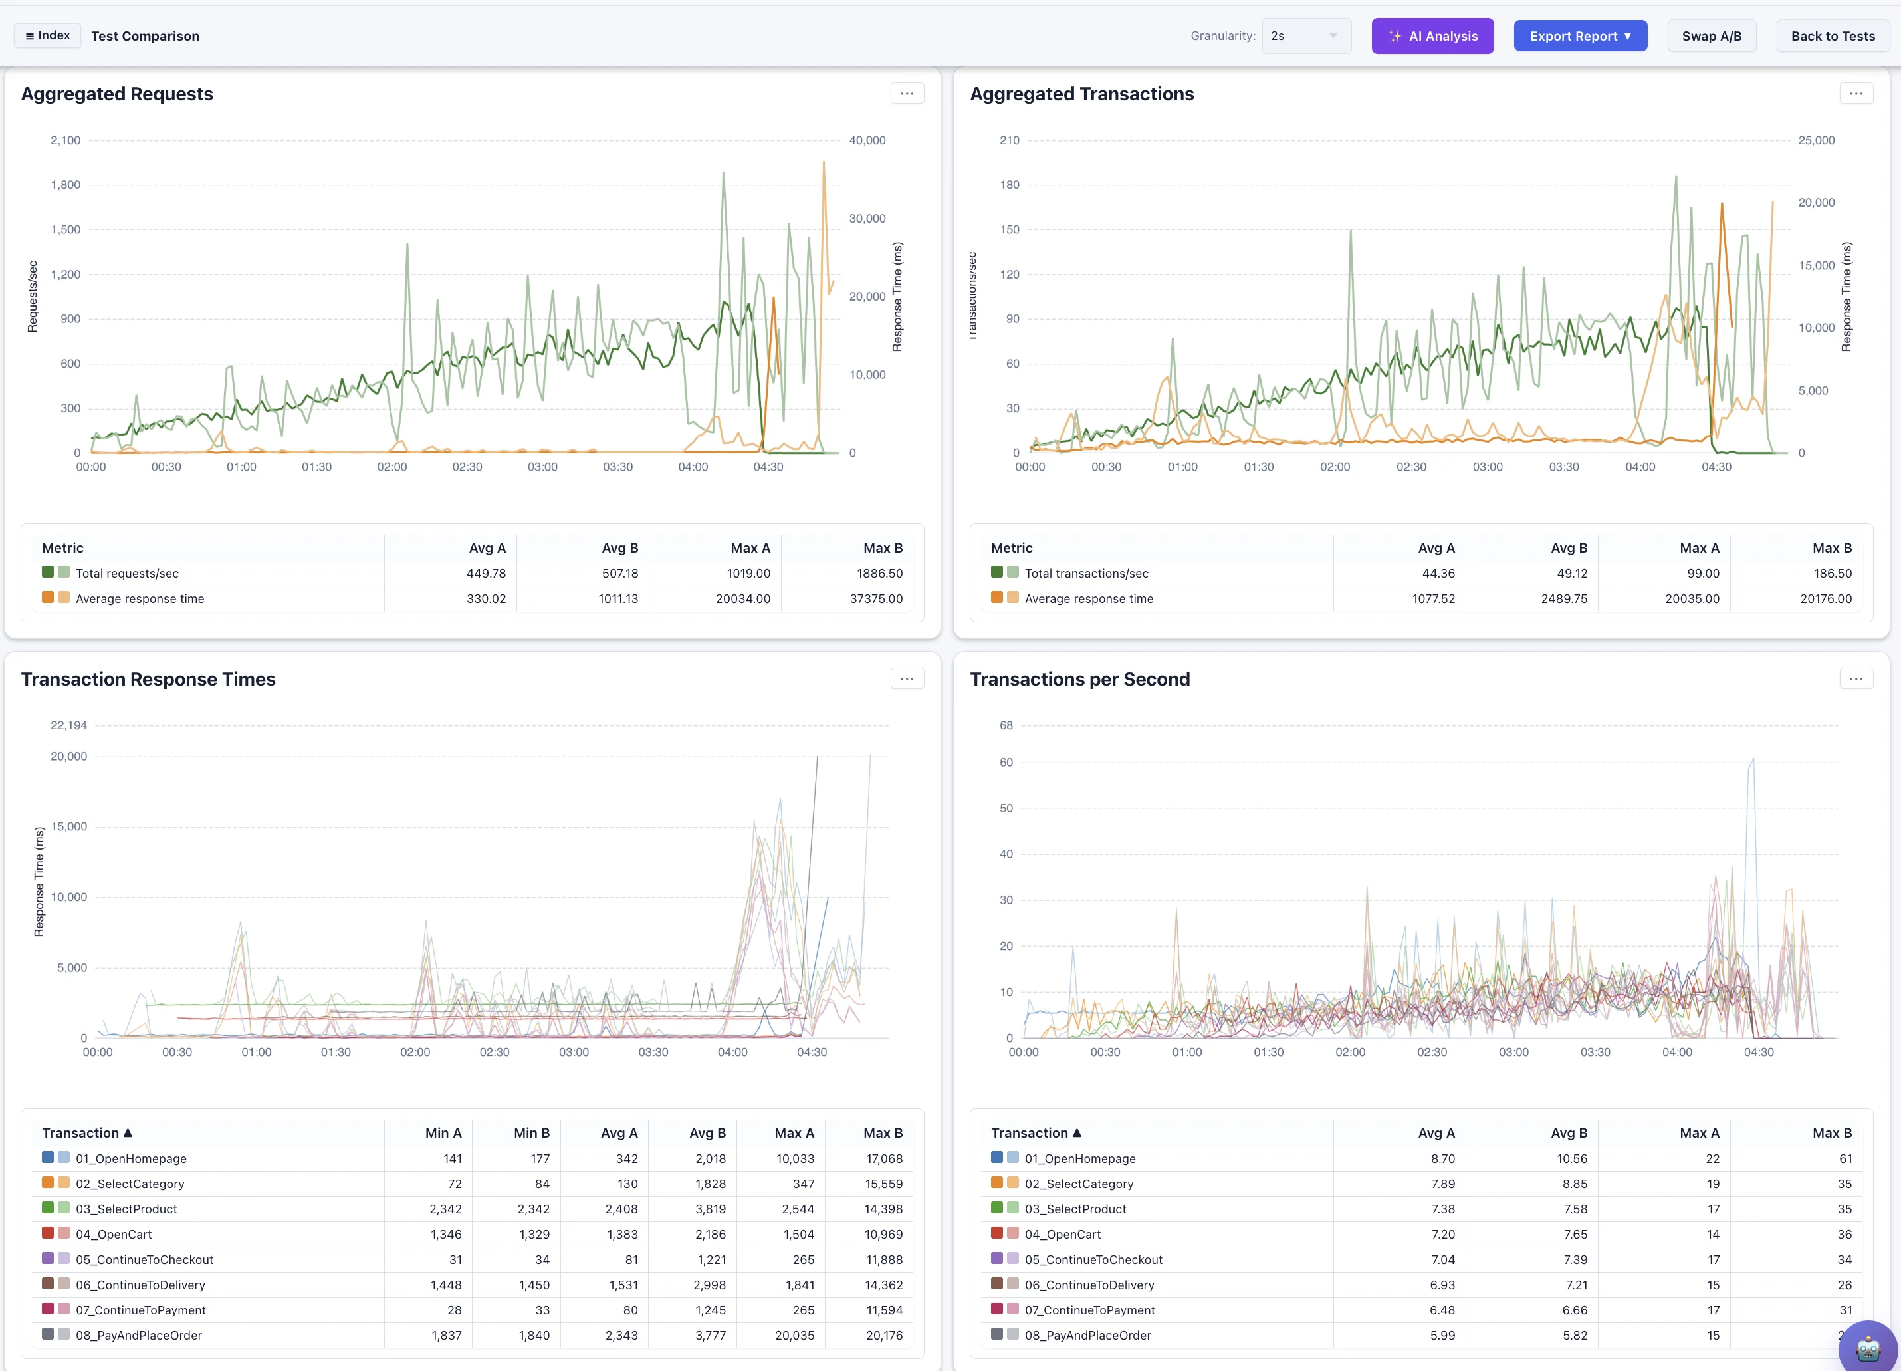Click the AI Analysis button
This screenshot has width=1901, height=1371.
point(1432,36)
